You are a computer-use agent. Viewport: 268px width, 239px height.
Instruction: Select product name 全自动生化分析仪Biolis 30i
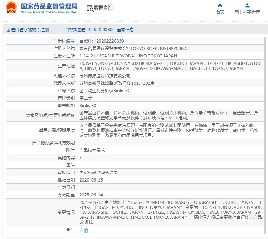pyautogui.click(x=105, y=91)
